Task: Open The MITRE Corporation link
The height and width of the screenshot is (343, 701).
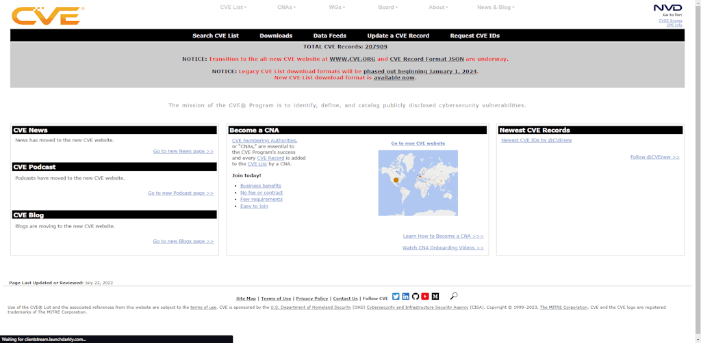Action: [563, 307]
